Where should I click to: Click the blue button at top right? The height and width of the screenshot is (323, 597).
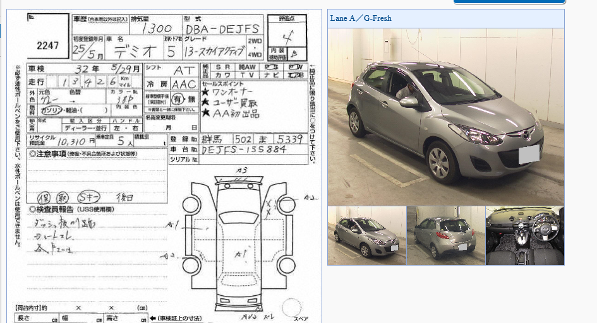click(509, 1)
